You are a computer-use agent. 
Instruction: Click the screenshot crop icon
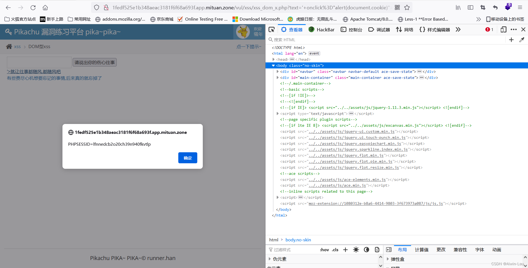[483, 8]
